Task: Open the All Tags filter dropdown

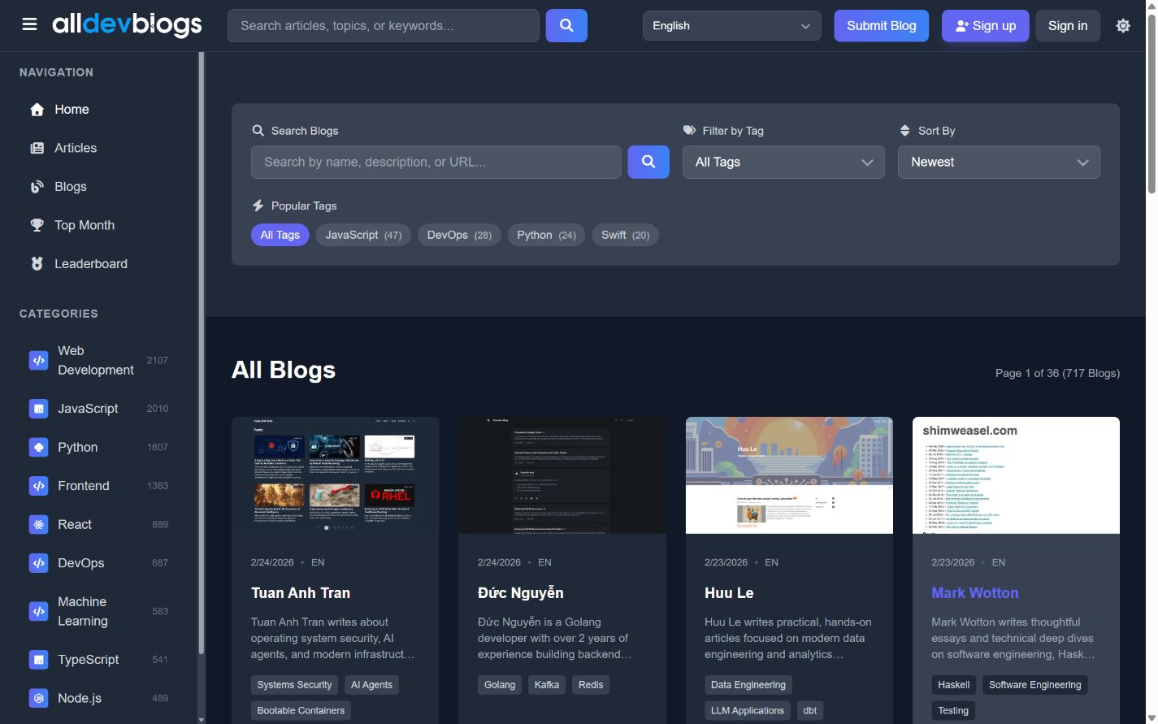Action: (783, 162)
